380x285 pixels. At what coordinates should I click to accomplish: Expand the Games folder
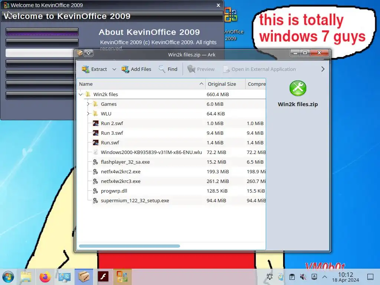pyautogui.click(x=88, y=104)
